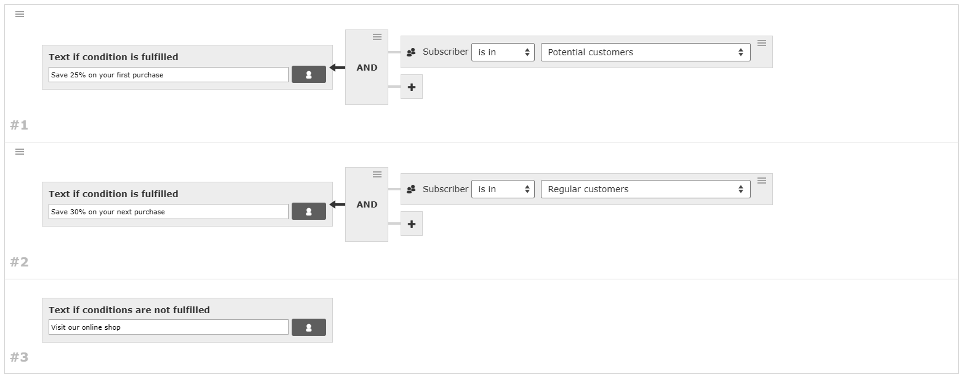Add a condition with plus in rule #2
The width and height of the screenshot is (963, 377).
tap(412, 224)
